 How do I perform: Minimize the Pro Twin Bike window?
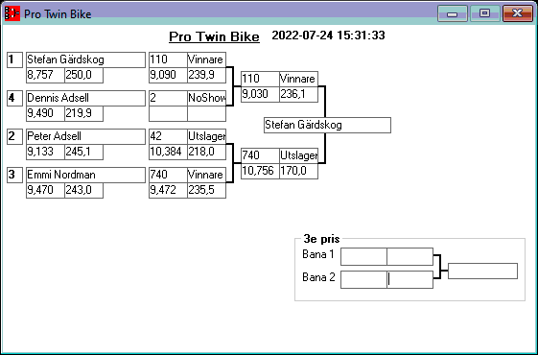click(x=453, y=13)
